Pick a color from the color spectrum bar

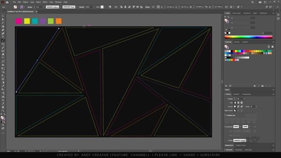click(x=249, y=37)
